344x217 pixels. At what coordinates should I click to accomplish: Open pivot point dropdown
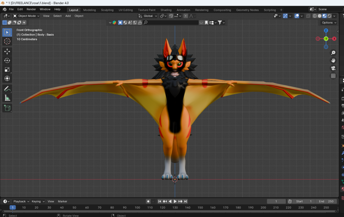pyautogui.click(x=163, y=16)
